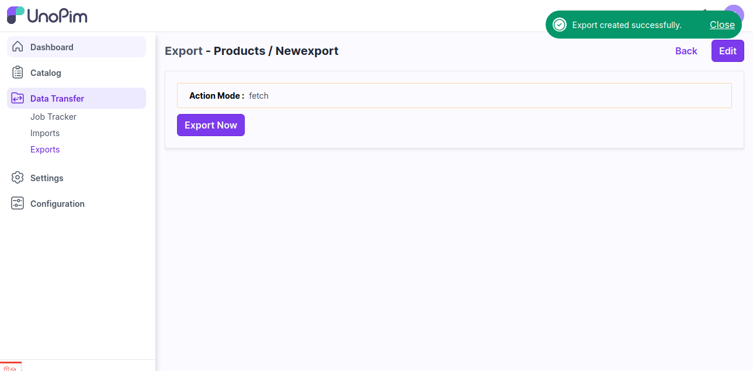Select Exports in the sidebar submenu
Screen dimensions: 753x371
click(x=45, y=150)
